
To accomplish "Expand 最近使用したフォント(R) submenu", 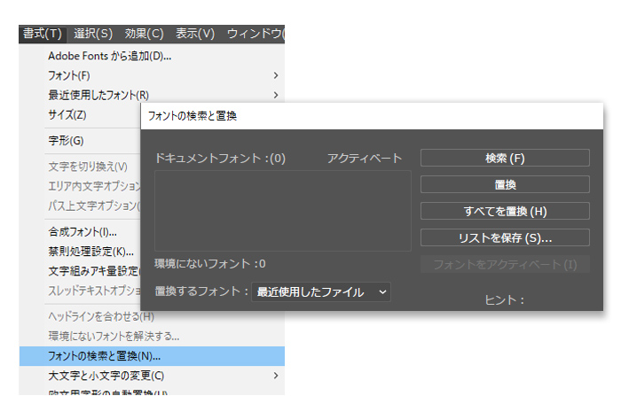I will 98,95.
